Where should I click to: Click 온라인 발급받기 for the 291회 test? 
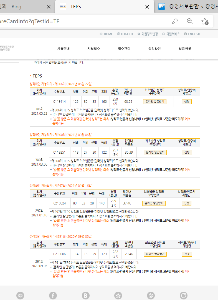(155, 254)
